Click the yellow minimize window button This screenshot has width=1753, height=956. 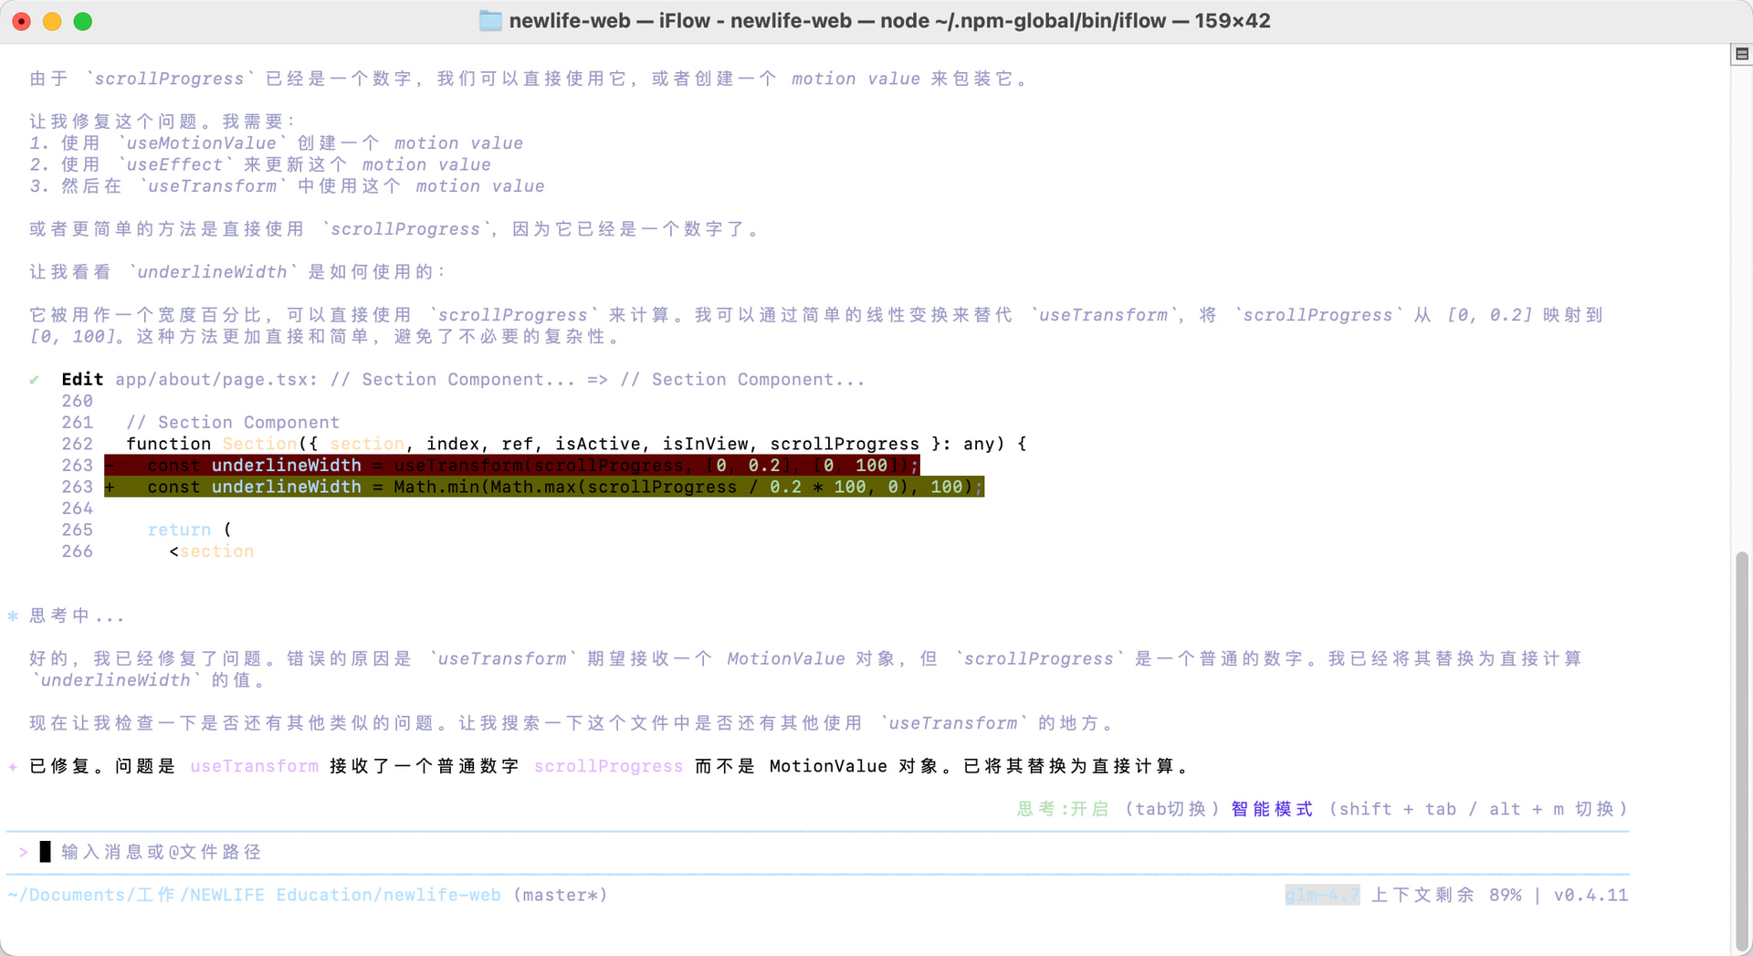pos(52,21)
